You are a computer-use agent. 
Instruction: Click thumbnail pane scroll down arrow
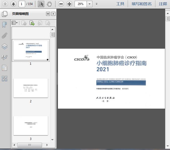[52, 140]
